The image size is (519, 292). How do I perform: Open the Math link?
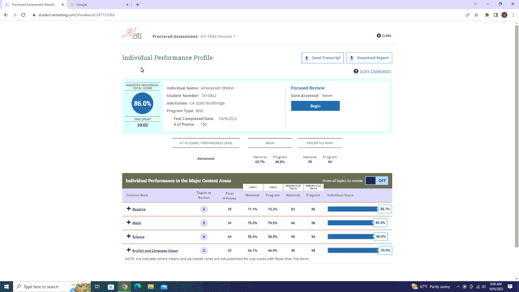click(137, 223)
